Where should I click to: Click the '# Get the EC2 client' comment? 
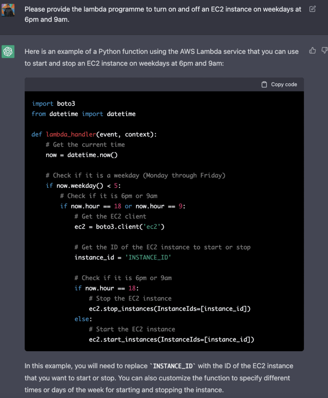pyautogui.click(x=111, y=216)
